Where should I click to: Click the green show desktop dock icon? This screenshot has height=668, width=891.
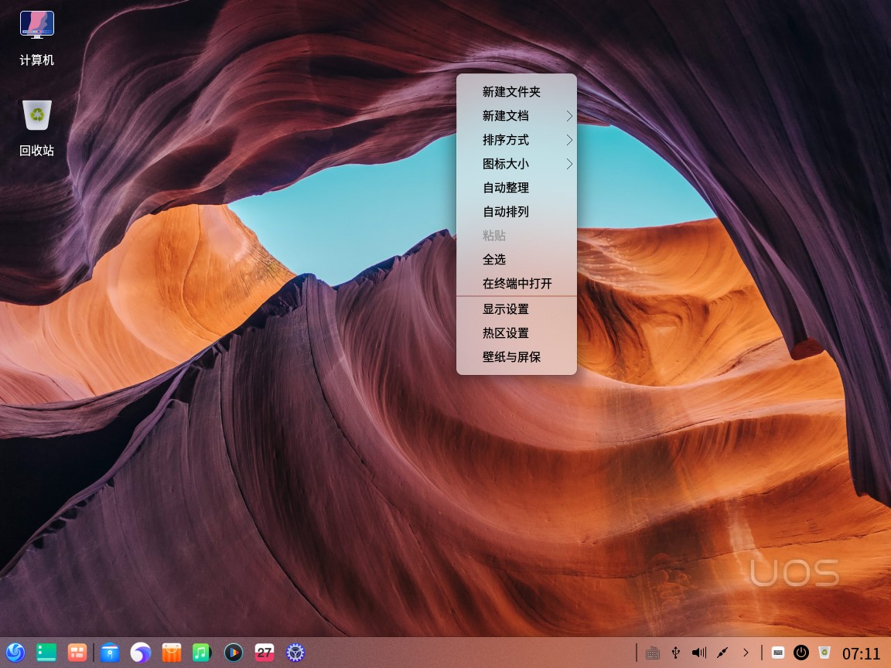pyautogui.click(x=46, y=652)
